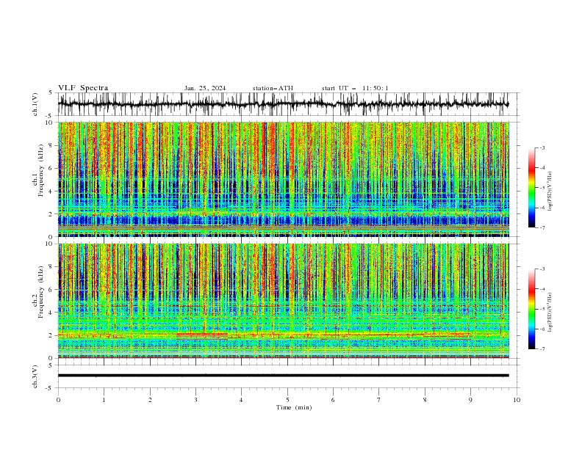This screenshot has width=582, height=449.
Task: Click the "-5" tick on ch.2 color bar
Action: pyautogui.click(x=542, y=309)
